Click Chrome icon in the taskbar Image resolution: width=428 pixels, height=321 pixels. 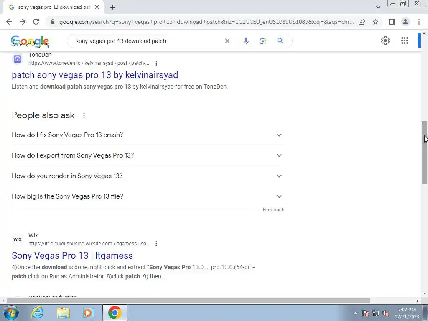coord(115,313)
